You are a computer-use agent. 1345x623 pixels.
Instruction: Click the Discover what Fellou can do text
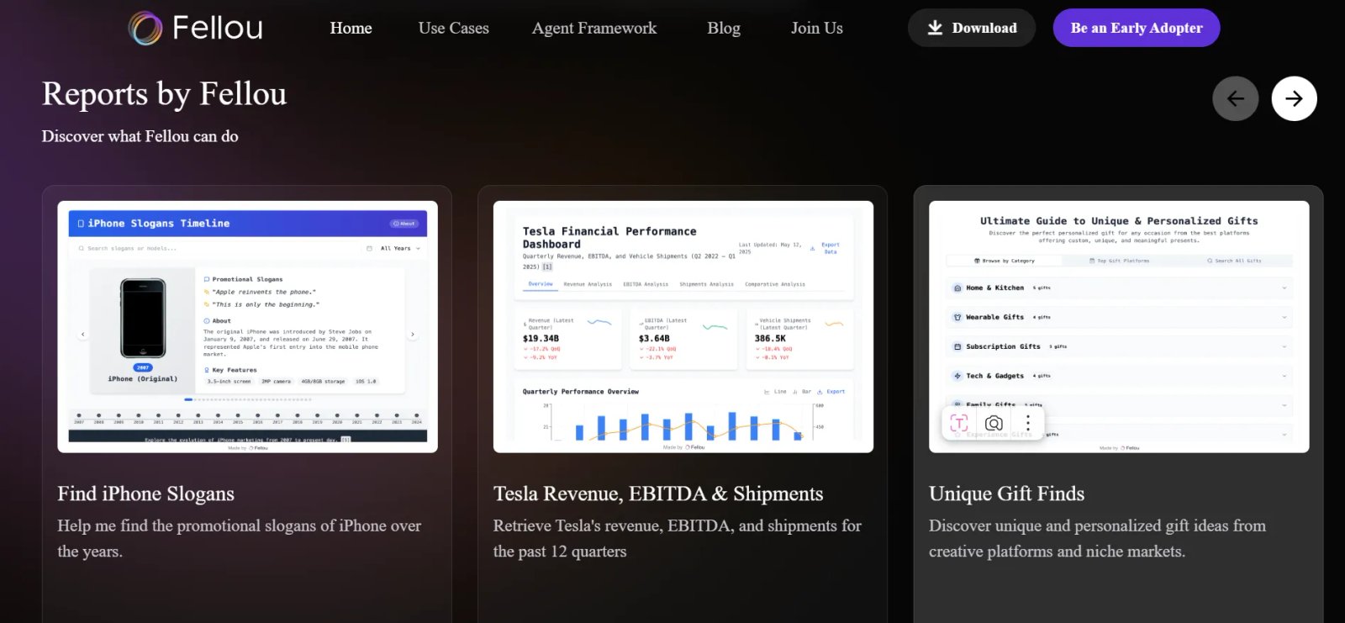140,136
